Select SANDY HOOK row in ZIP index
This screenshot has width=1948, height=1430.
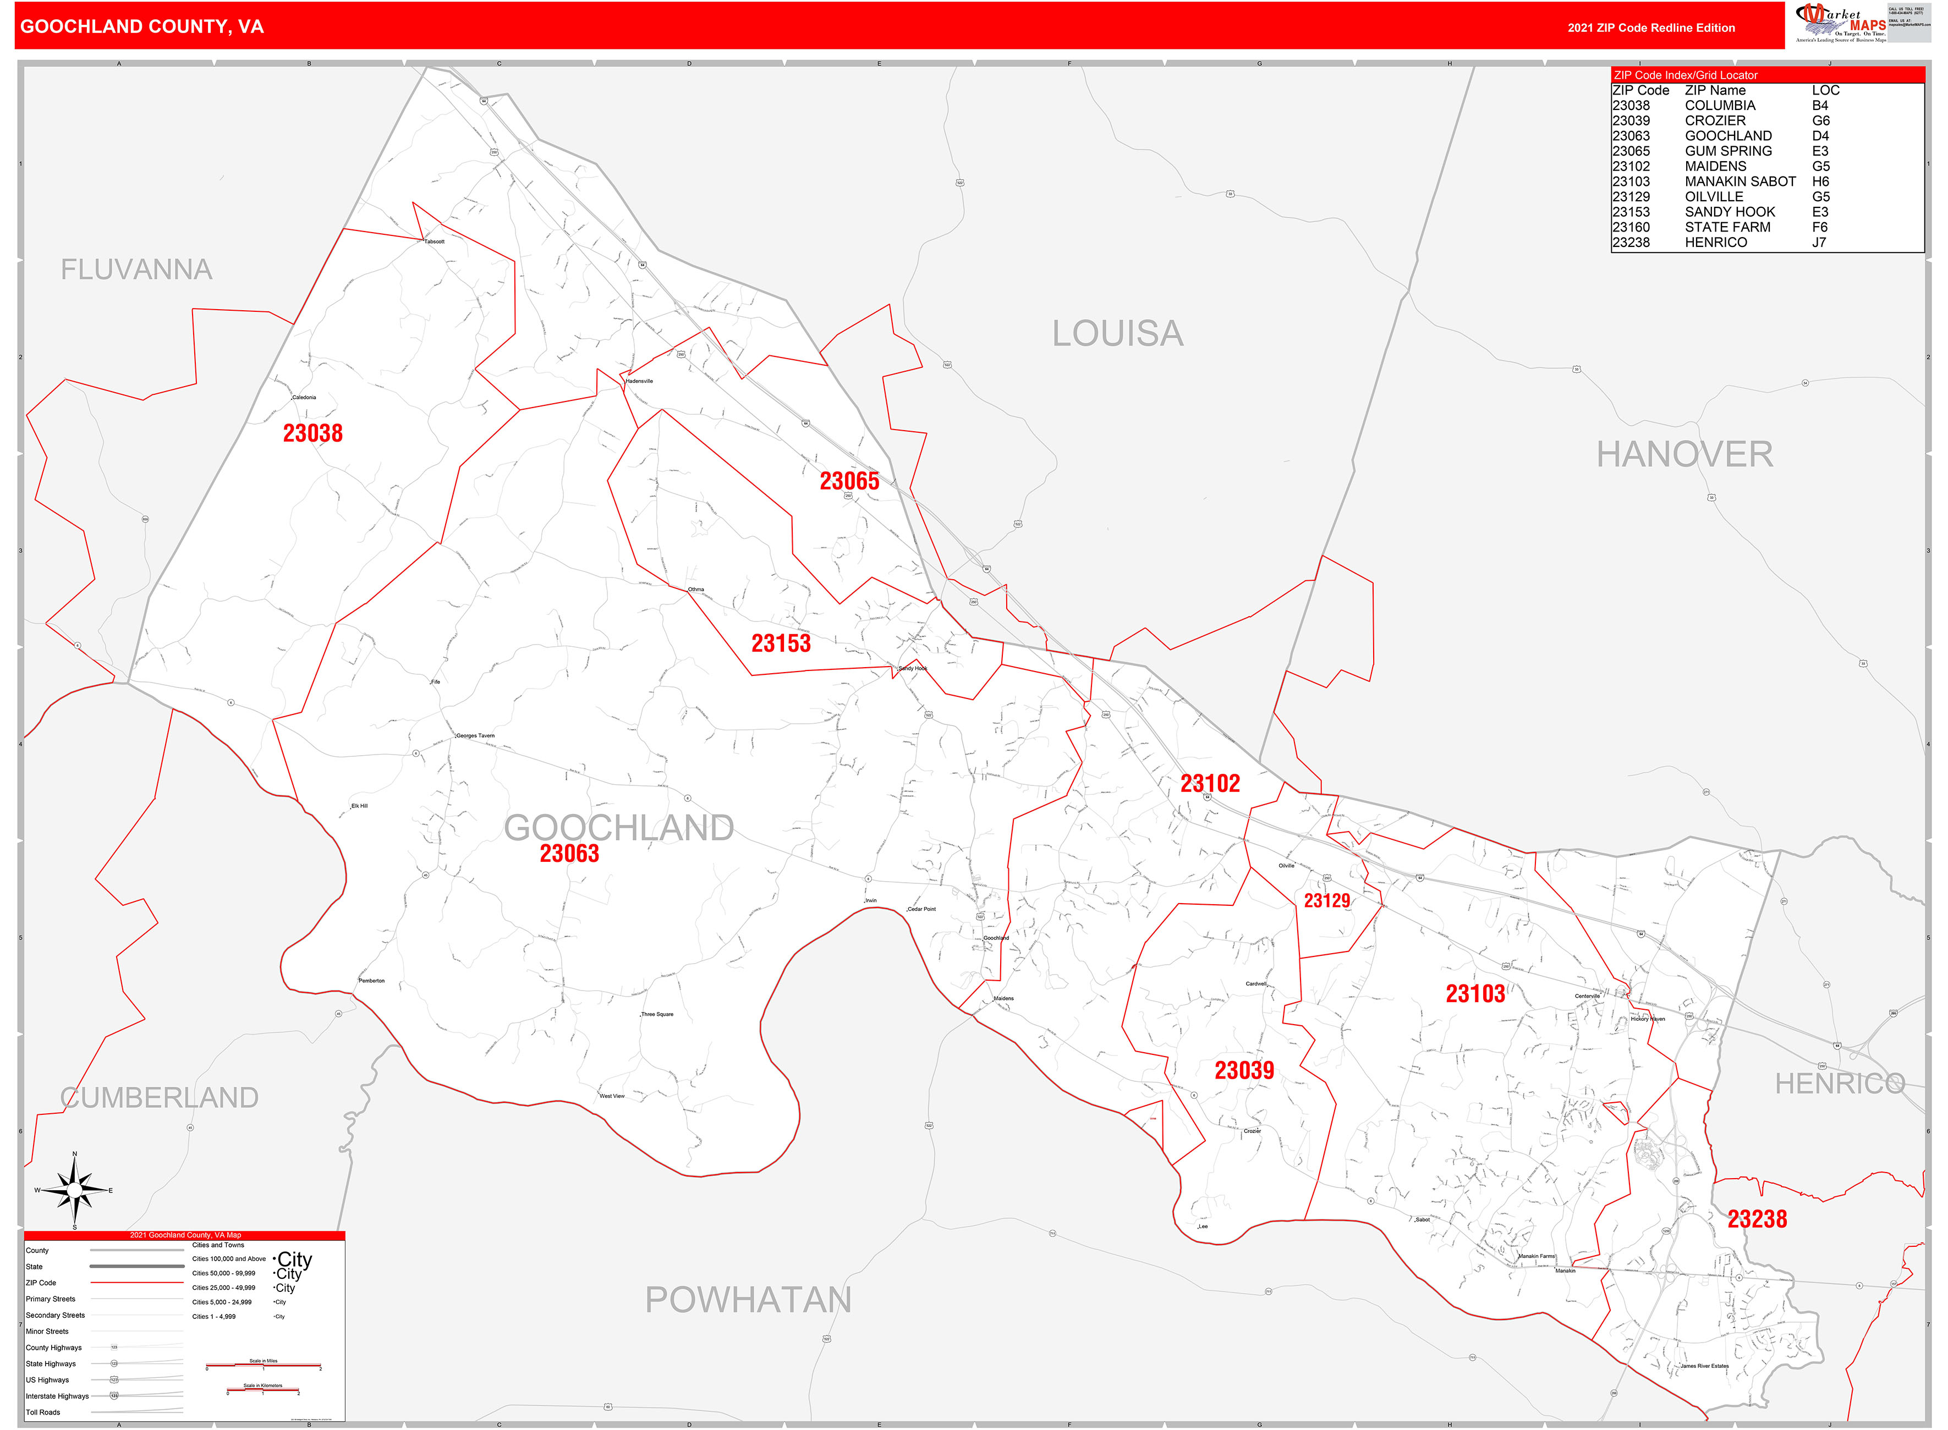coord(1767,212)
